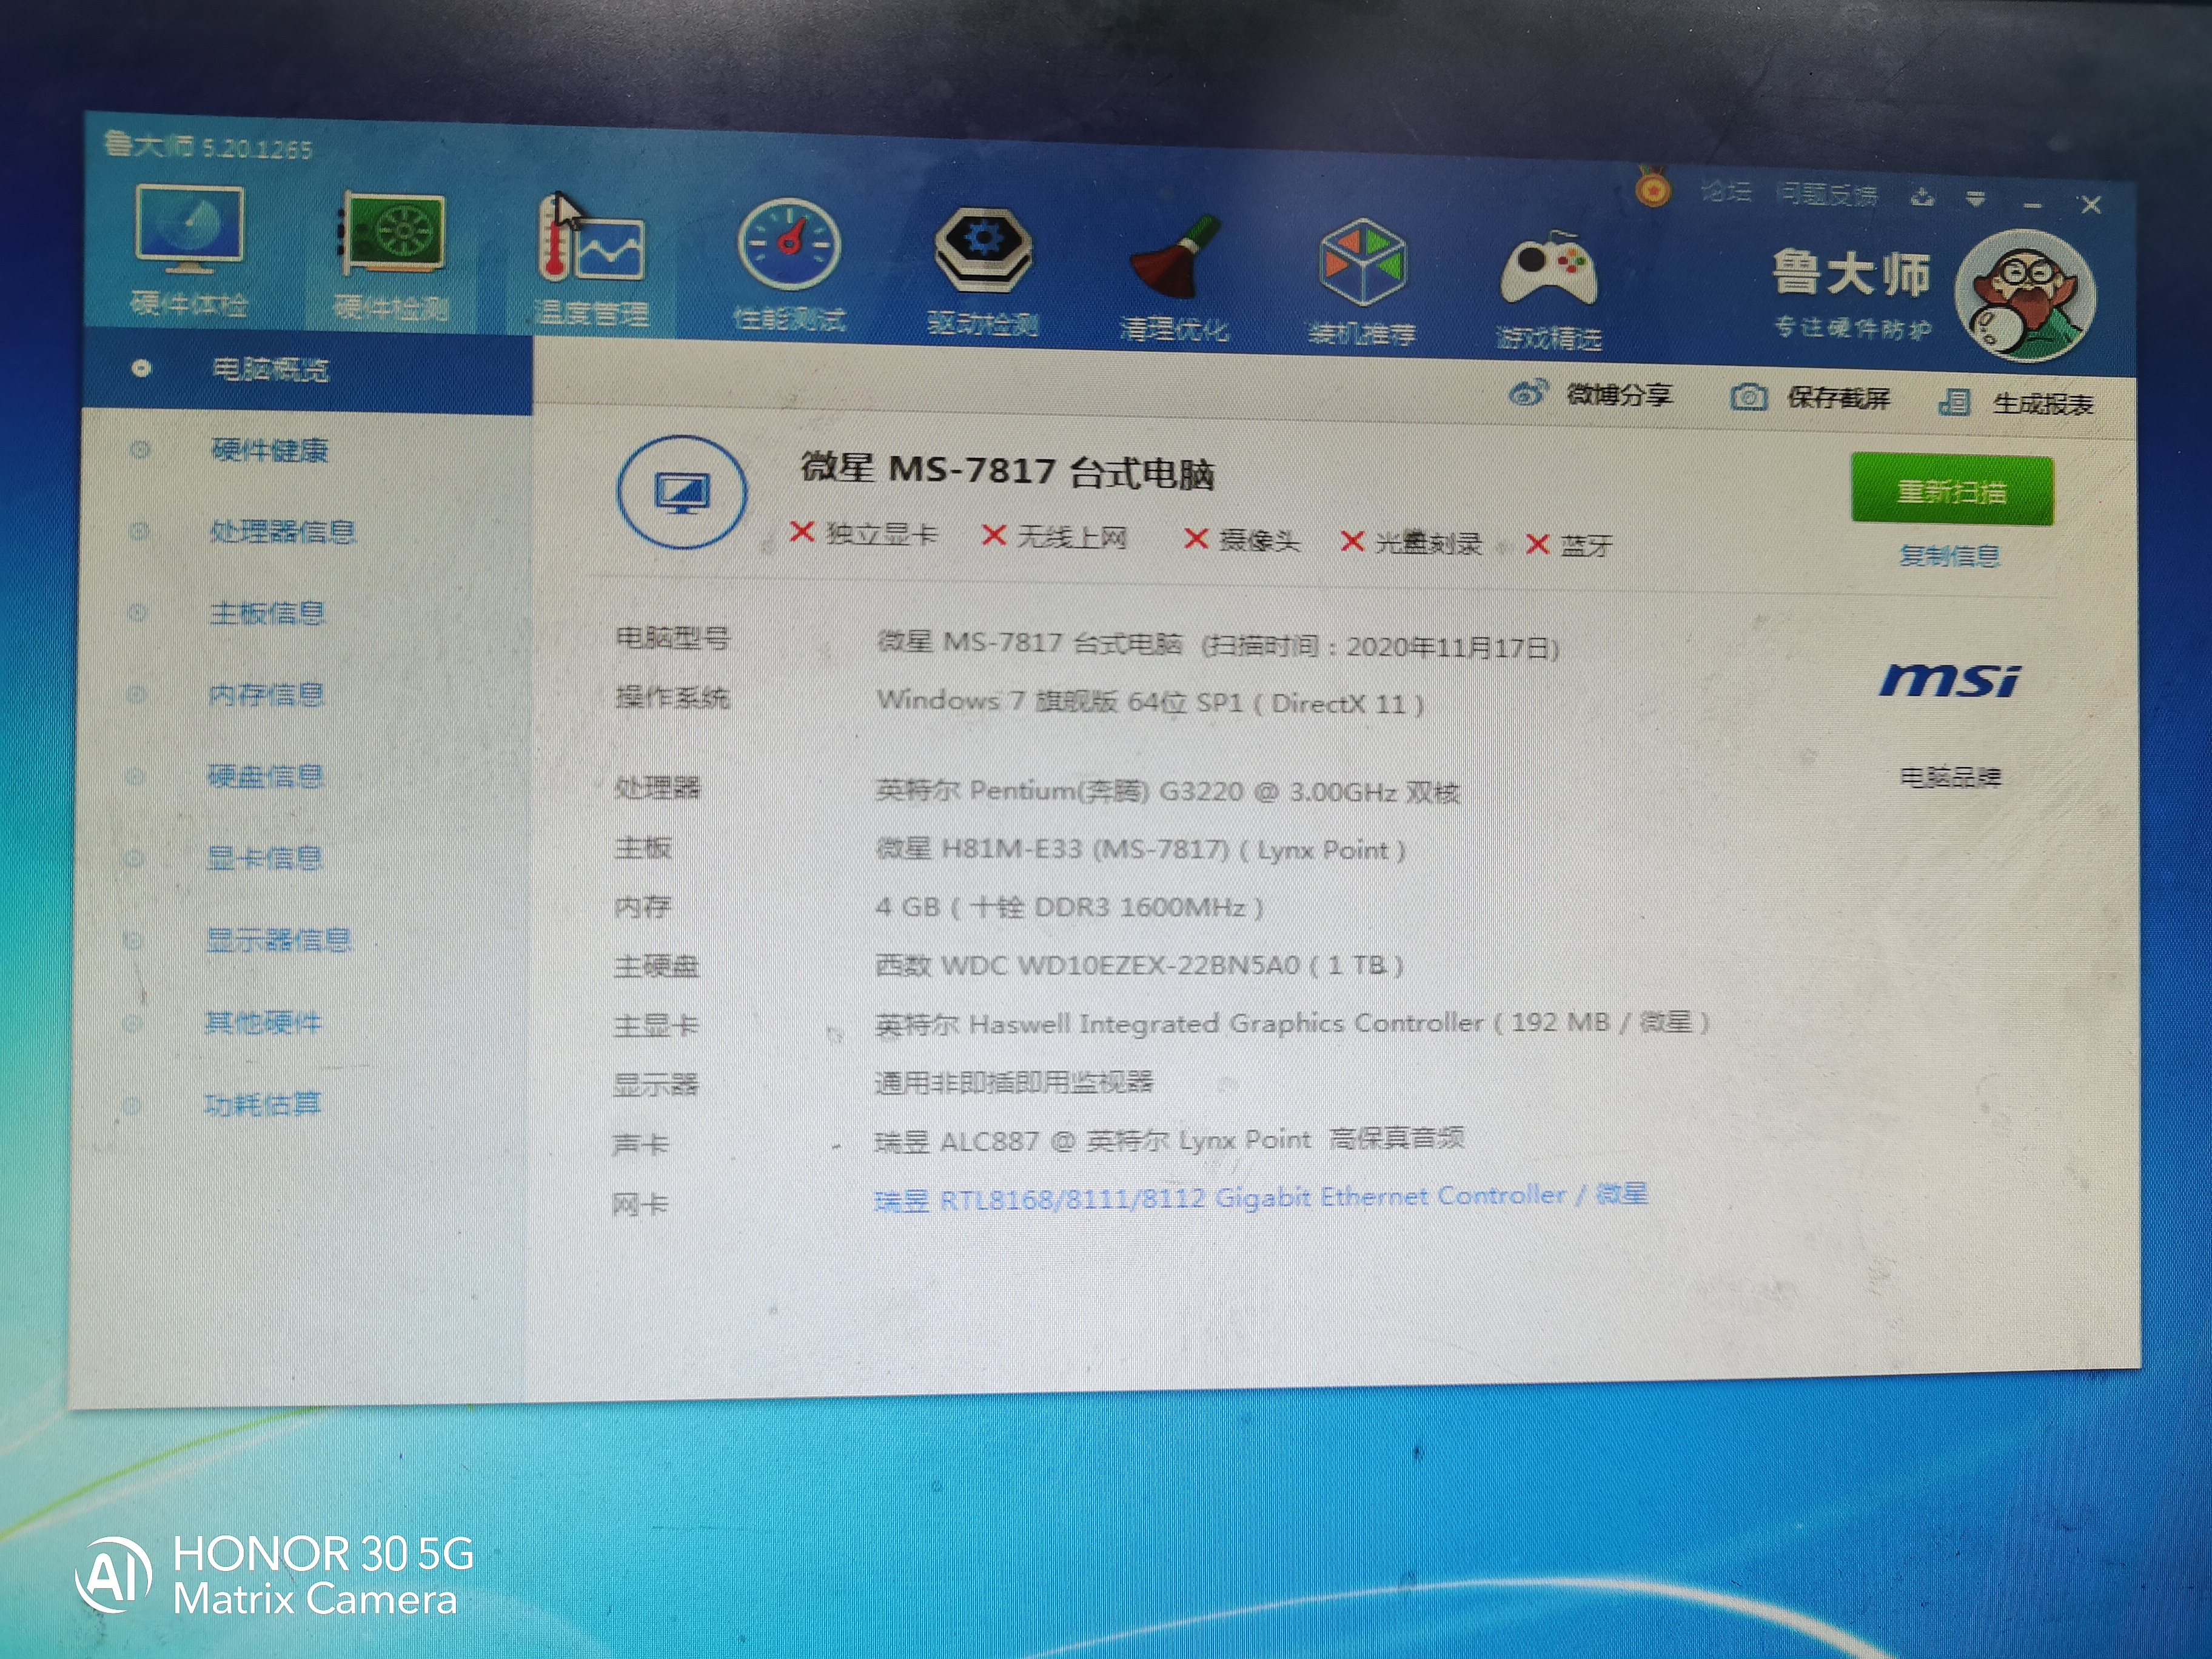Click the msi brand logo
The image size is (2212, 1659).
1950,680
